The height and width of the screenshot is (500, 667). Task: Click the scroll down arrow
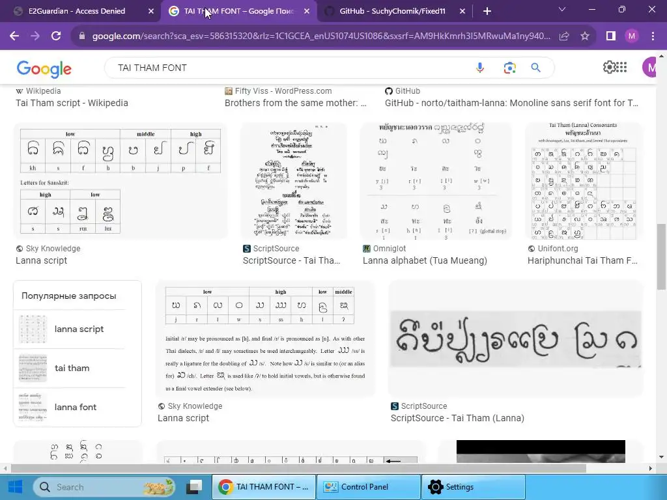pyautogui.click(x=662, y=457)
